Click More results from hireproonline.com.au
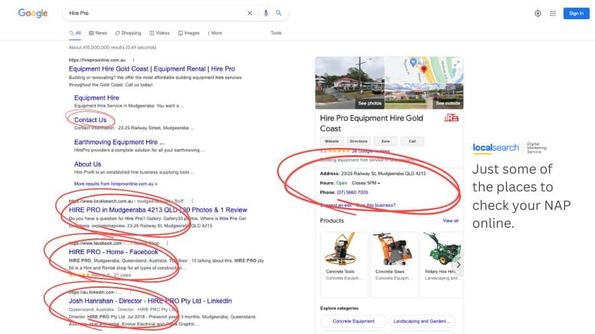This screenshot has height=334, width=595. [116, 184]
